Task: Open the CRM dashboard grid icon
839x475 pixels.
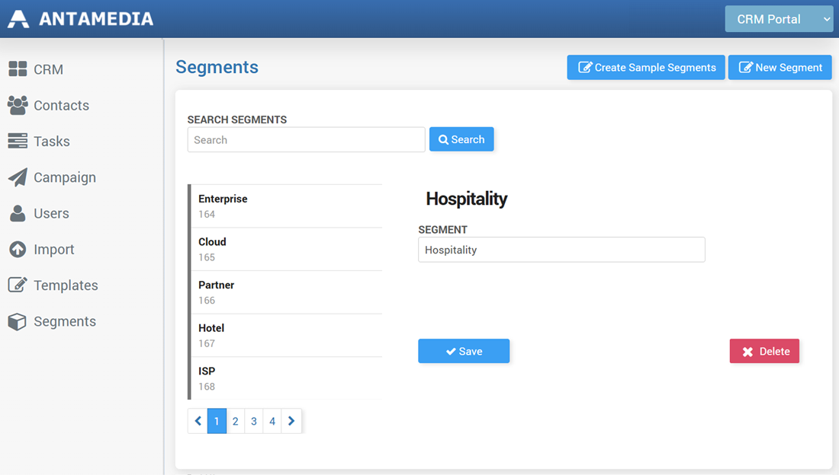Action: coord(18,69)
